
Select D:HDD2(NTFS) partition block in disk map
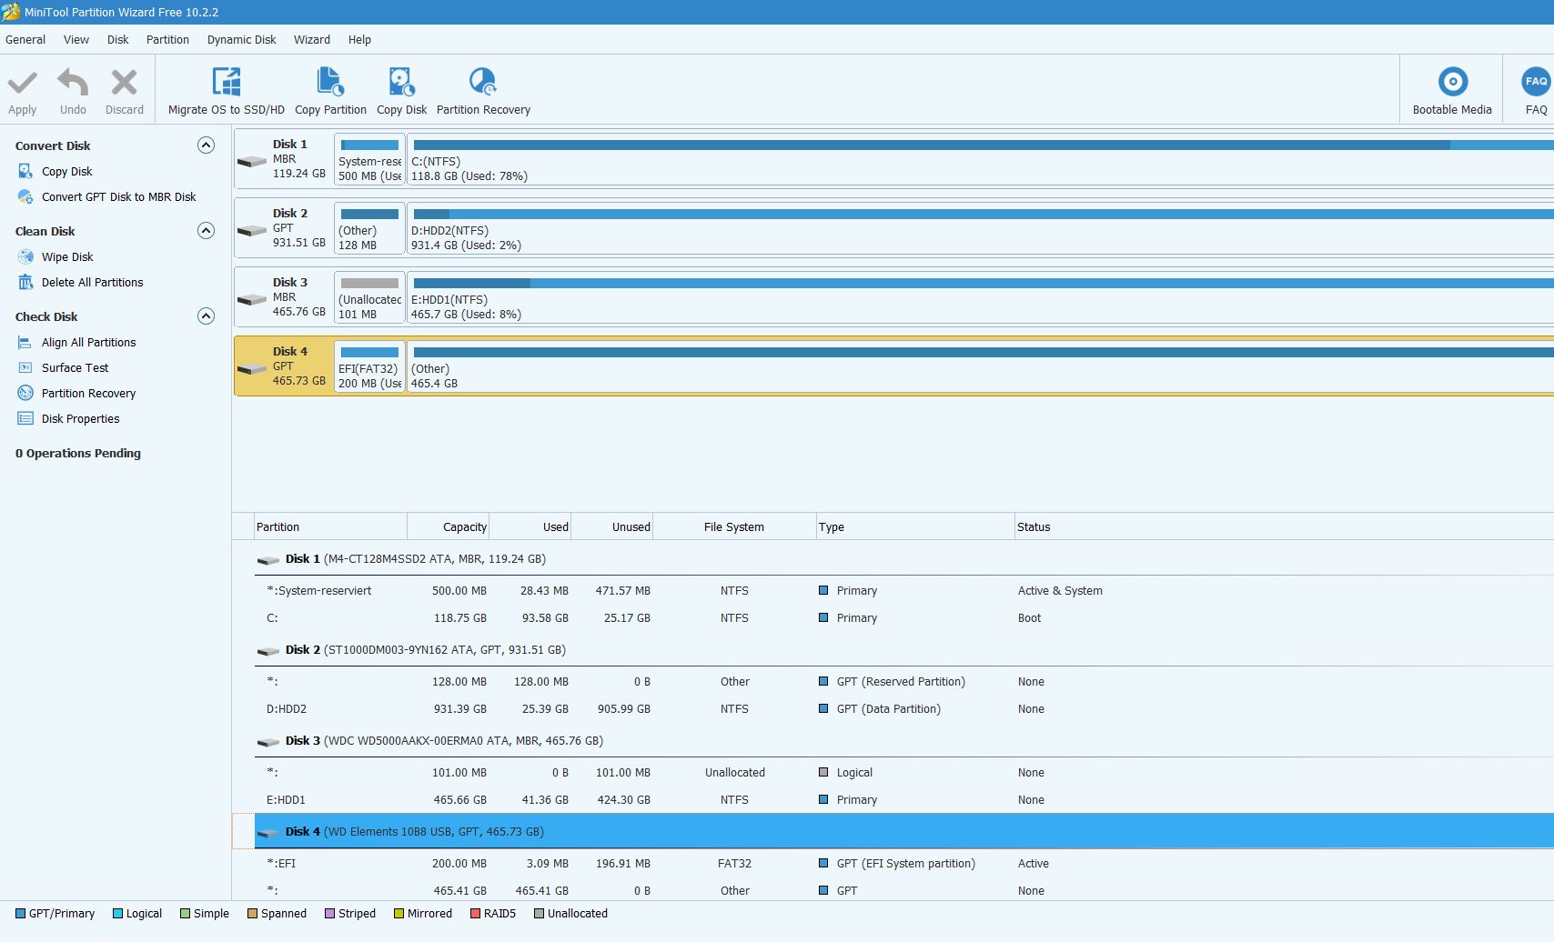pos(980,229)
